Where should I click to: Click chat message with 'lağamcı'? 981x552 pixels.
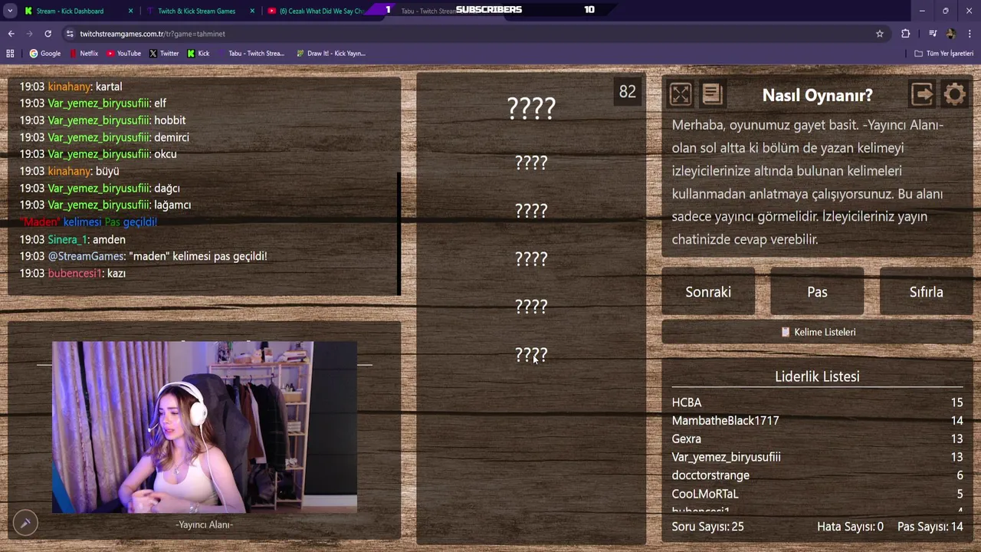pos(105,205)
